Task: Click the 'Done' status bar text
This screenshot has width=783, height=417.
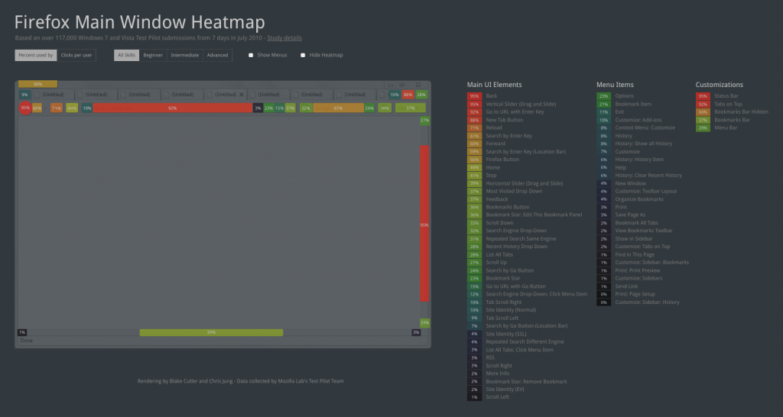Action: [x=27, y=340]
